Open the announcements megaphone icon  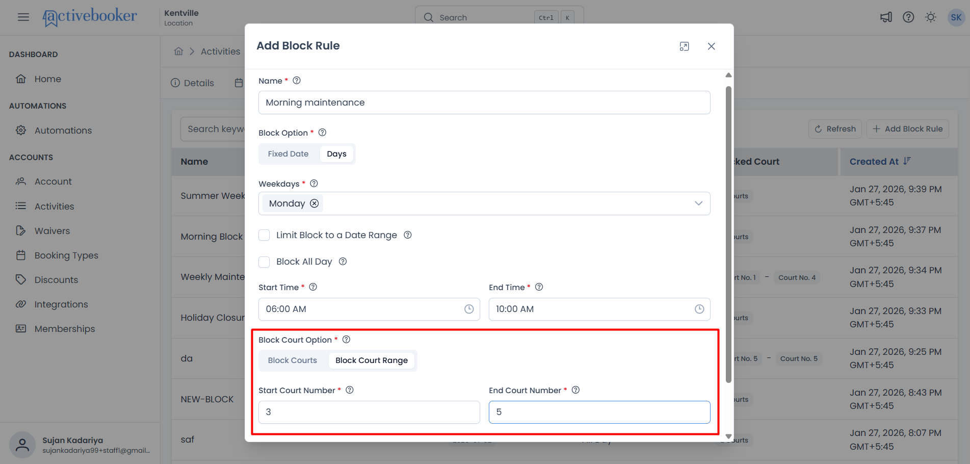pyautogui.click(x=886, y=17)
